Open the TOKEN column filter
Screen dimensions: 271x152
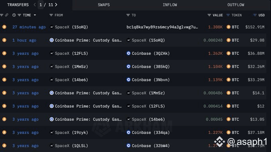point(228,15)
